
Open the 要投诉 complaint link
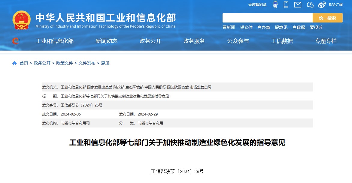(316, 27)
